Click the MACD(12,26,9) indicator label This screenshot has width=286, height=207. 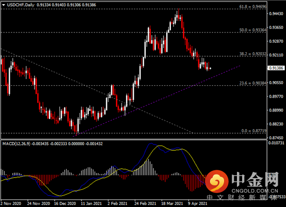pos(16,144)
